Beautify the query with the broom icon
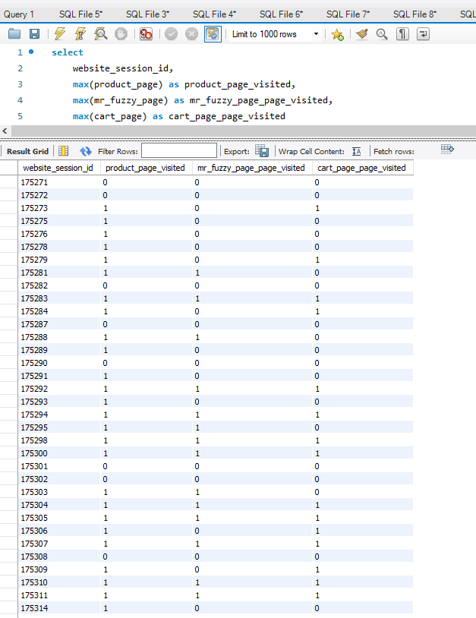 point(361,34)
